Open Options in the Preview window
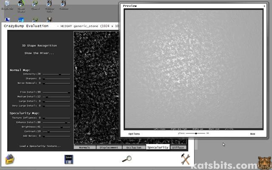 coord(134,134)
